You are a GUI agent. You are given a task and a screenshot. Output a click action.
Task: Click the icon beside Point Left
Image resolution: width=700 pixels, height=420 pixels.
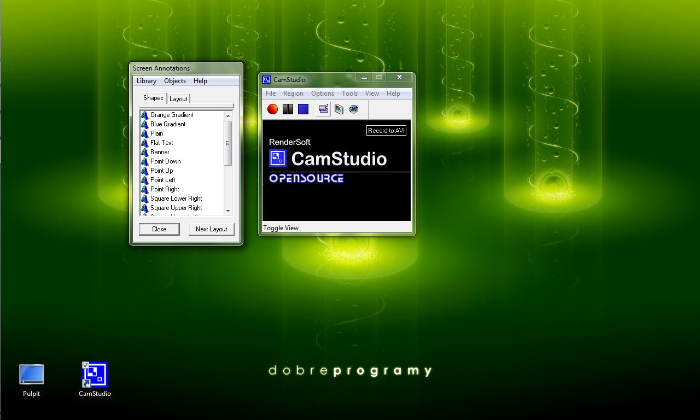click(x=145, y=180)
